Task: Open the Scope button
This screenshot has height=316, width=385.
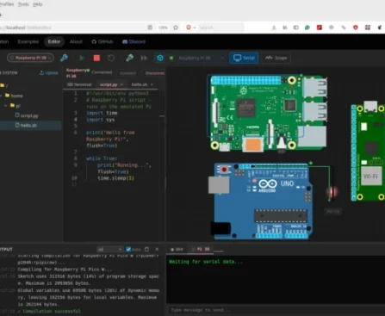Action: [276, 58]
